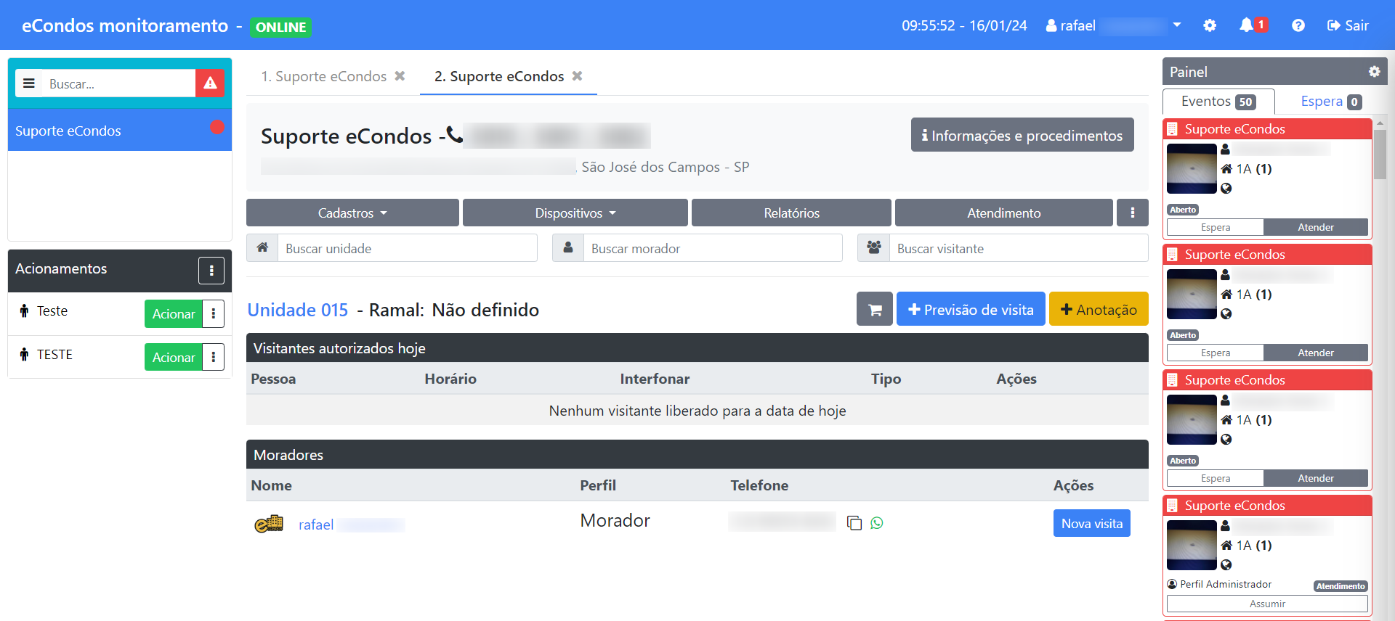1395x621 pixels.
Task: Click the eCondos key logo beside rafael
Action: pos(269,523)
